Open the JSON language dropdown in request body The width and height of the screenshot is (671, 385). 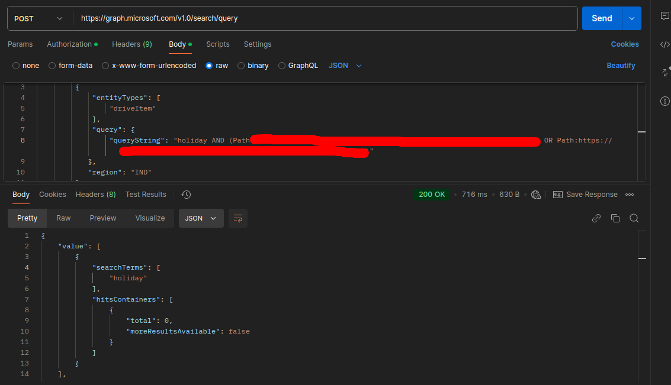(x=343, y=66)
